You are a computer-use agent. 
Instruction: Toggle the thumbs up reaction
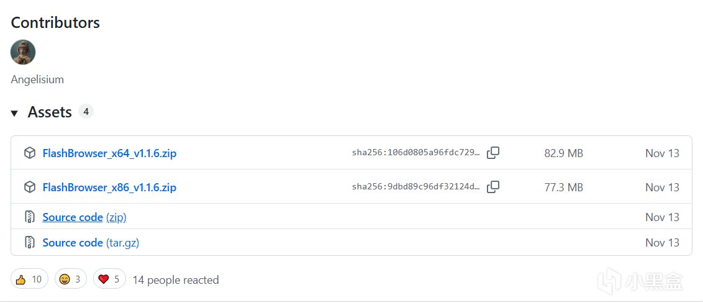pyautogui.click(x=29, y=279)
